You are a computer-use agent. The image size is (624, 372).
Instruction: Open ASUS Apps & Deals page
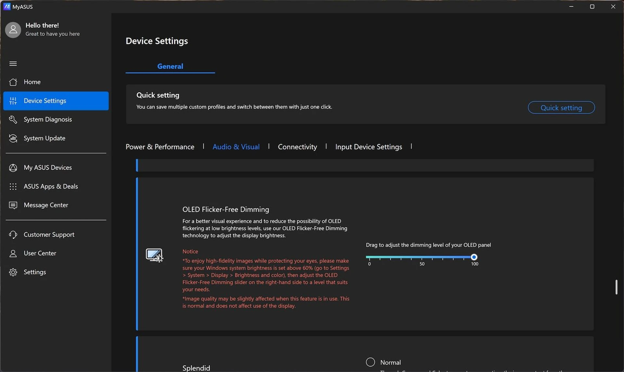click(x=56, y=187)
